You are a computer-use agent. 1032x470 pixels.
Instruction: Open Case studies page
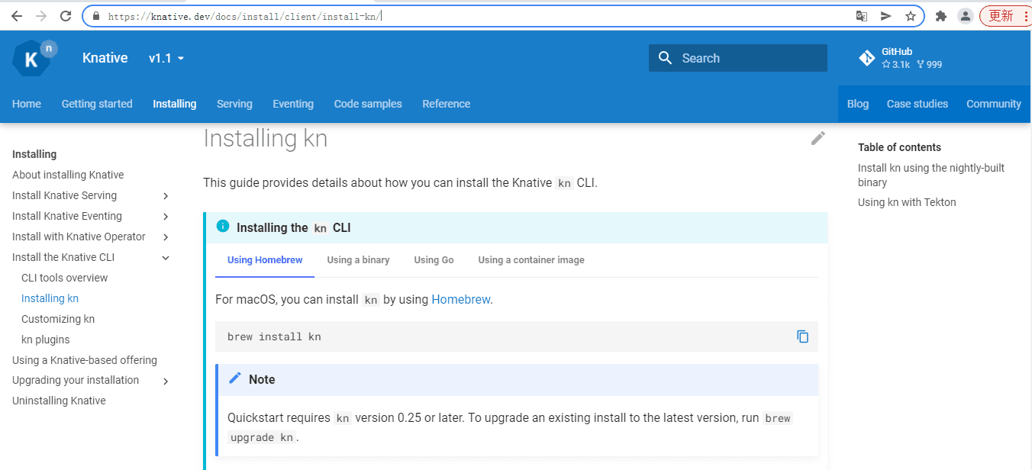tap(918, 104)
